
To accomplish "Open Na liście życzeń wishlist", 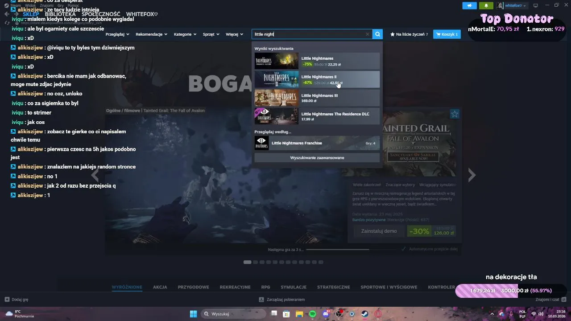I will [x=409, y=34].
